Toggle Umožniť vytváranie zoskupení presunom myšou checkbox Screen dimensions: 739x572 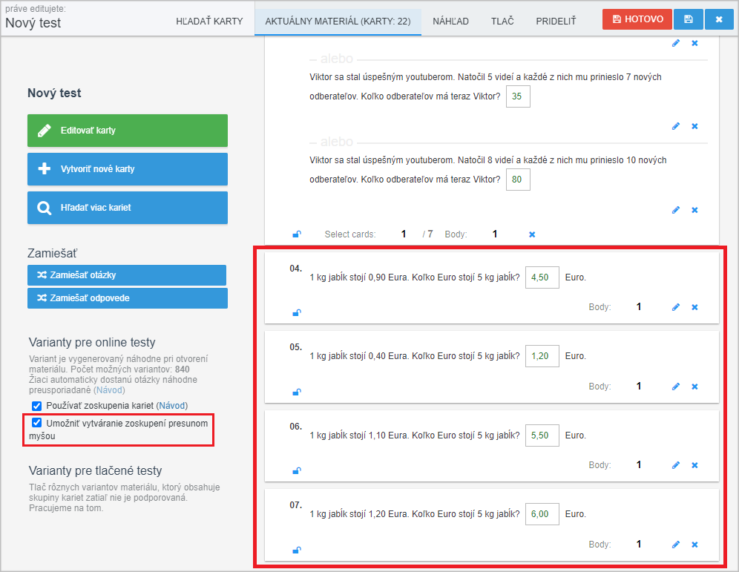pyautogui.click(x=36, y=423)
